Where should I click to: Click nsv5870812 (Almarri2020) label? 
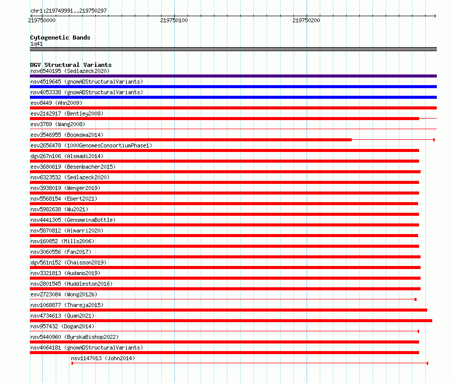pos(67,231)
